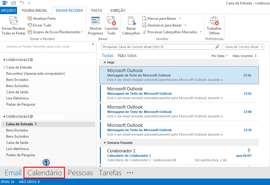Select second account's Itens Enviados folder

pos(17,130)
